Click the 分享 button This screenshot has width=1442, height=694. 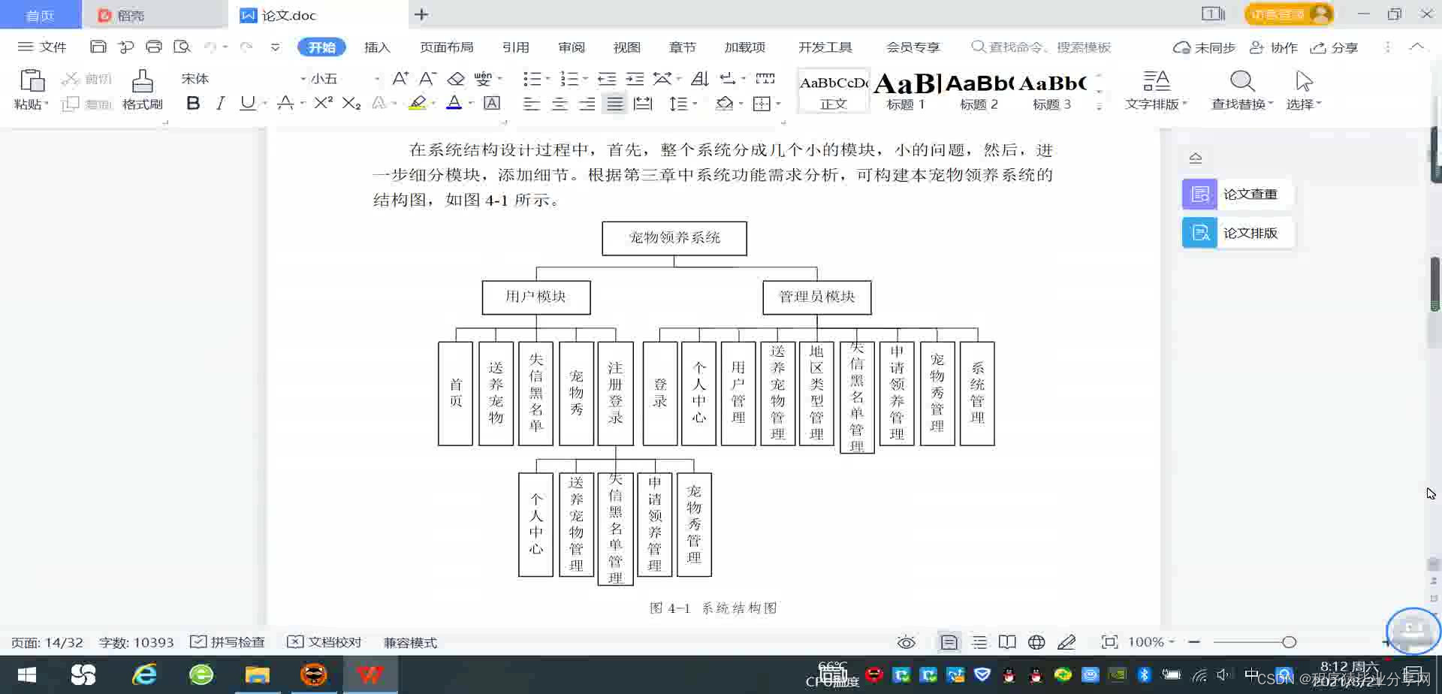click(x=1334, y=47)
